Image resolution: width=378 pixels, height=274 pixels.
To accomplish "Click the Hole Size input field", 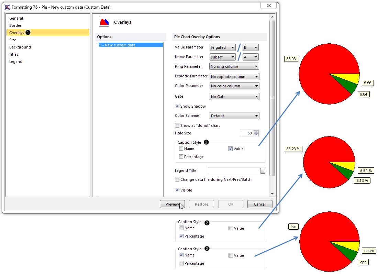I will [x=246, y=133].
